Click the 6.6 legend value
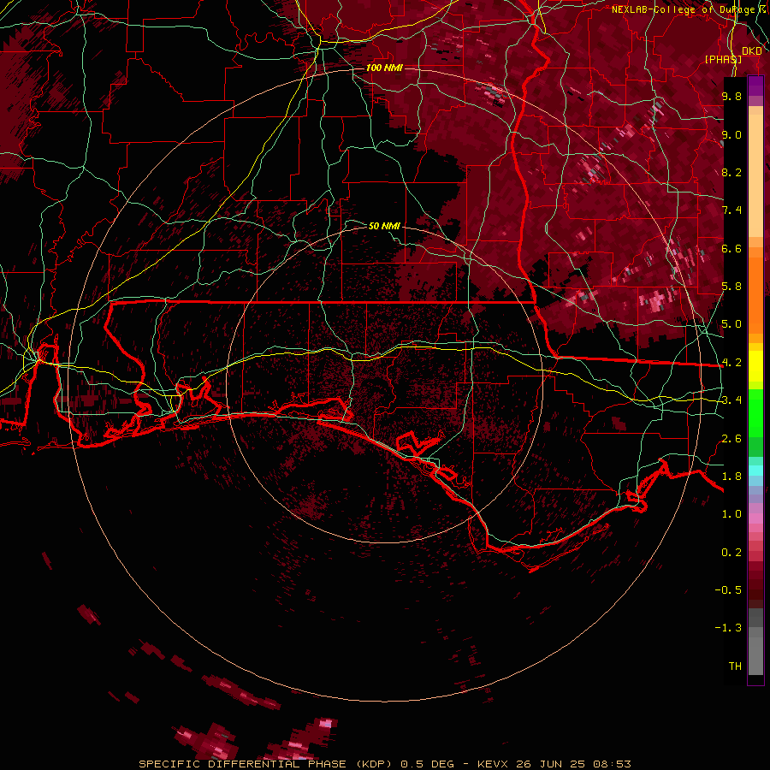 (x=731, y=248)
